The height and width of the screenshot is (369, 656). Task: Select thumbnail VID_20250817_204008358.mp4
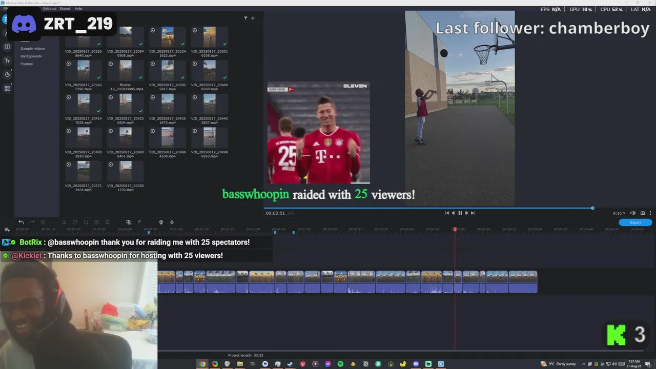coord(210,70)
